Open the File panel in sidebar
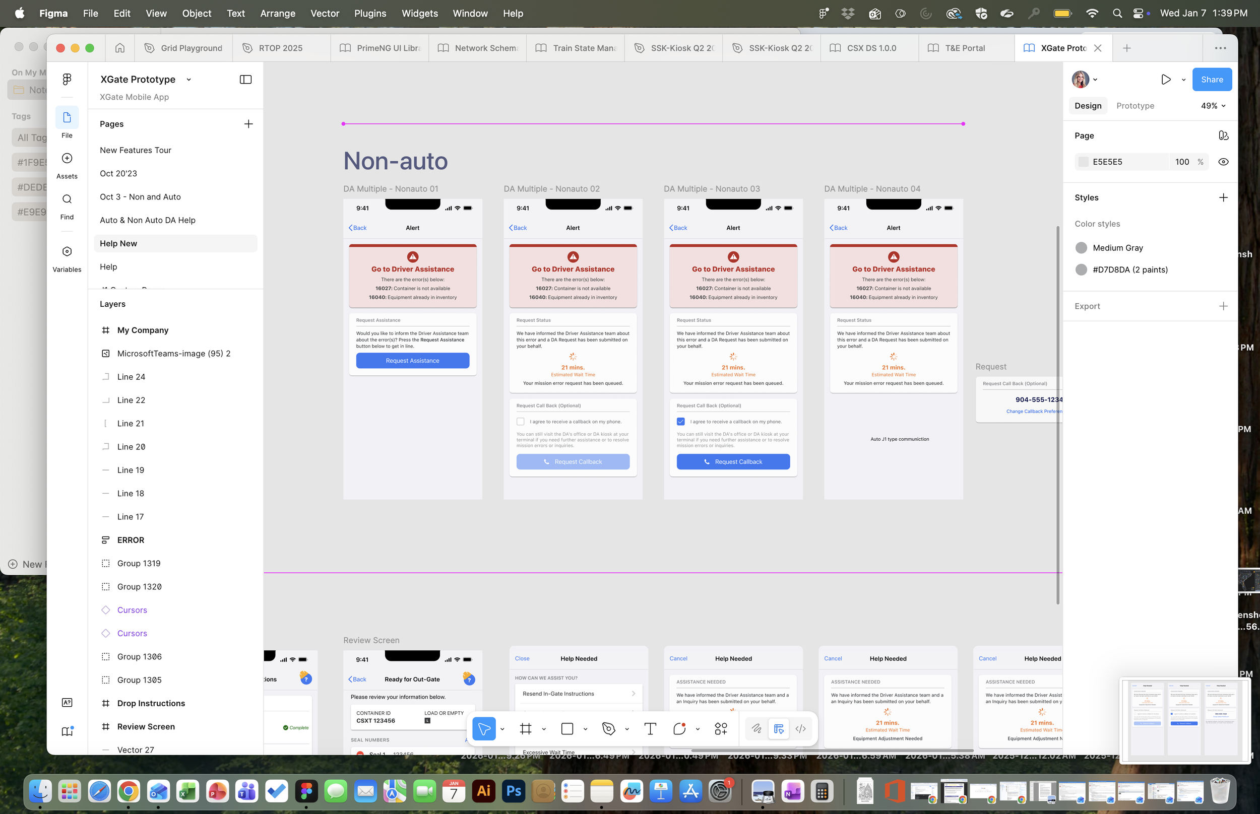Image resolution: width=1260 pixels, height=814 pixels. tap(67, 122)
